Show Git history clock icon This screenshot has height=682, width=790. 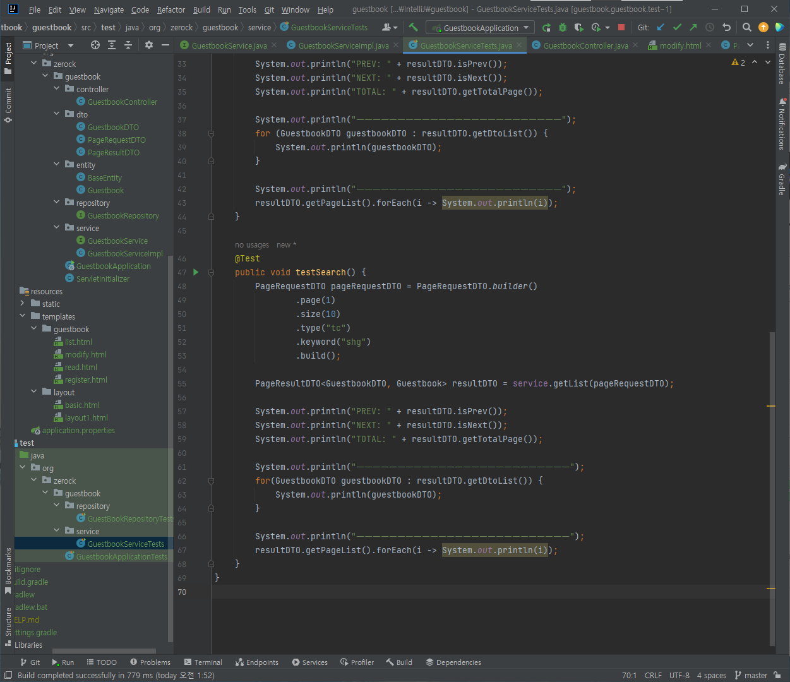click(710, 27)
